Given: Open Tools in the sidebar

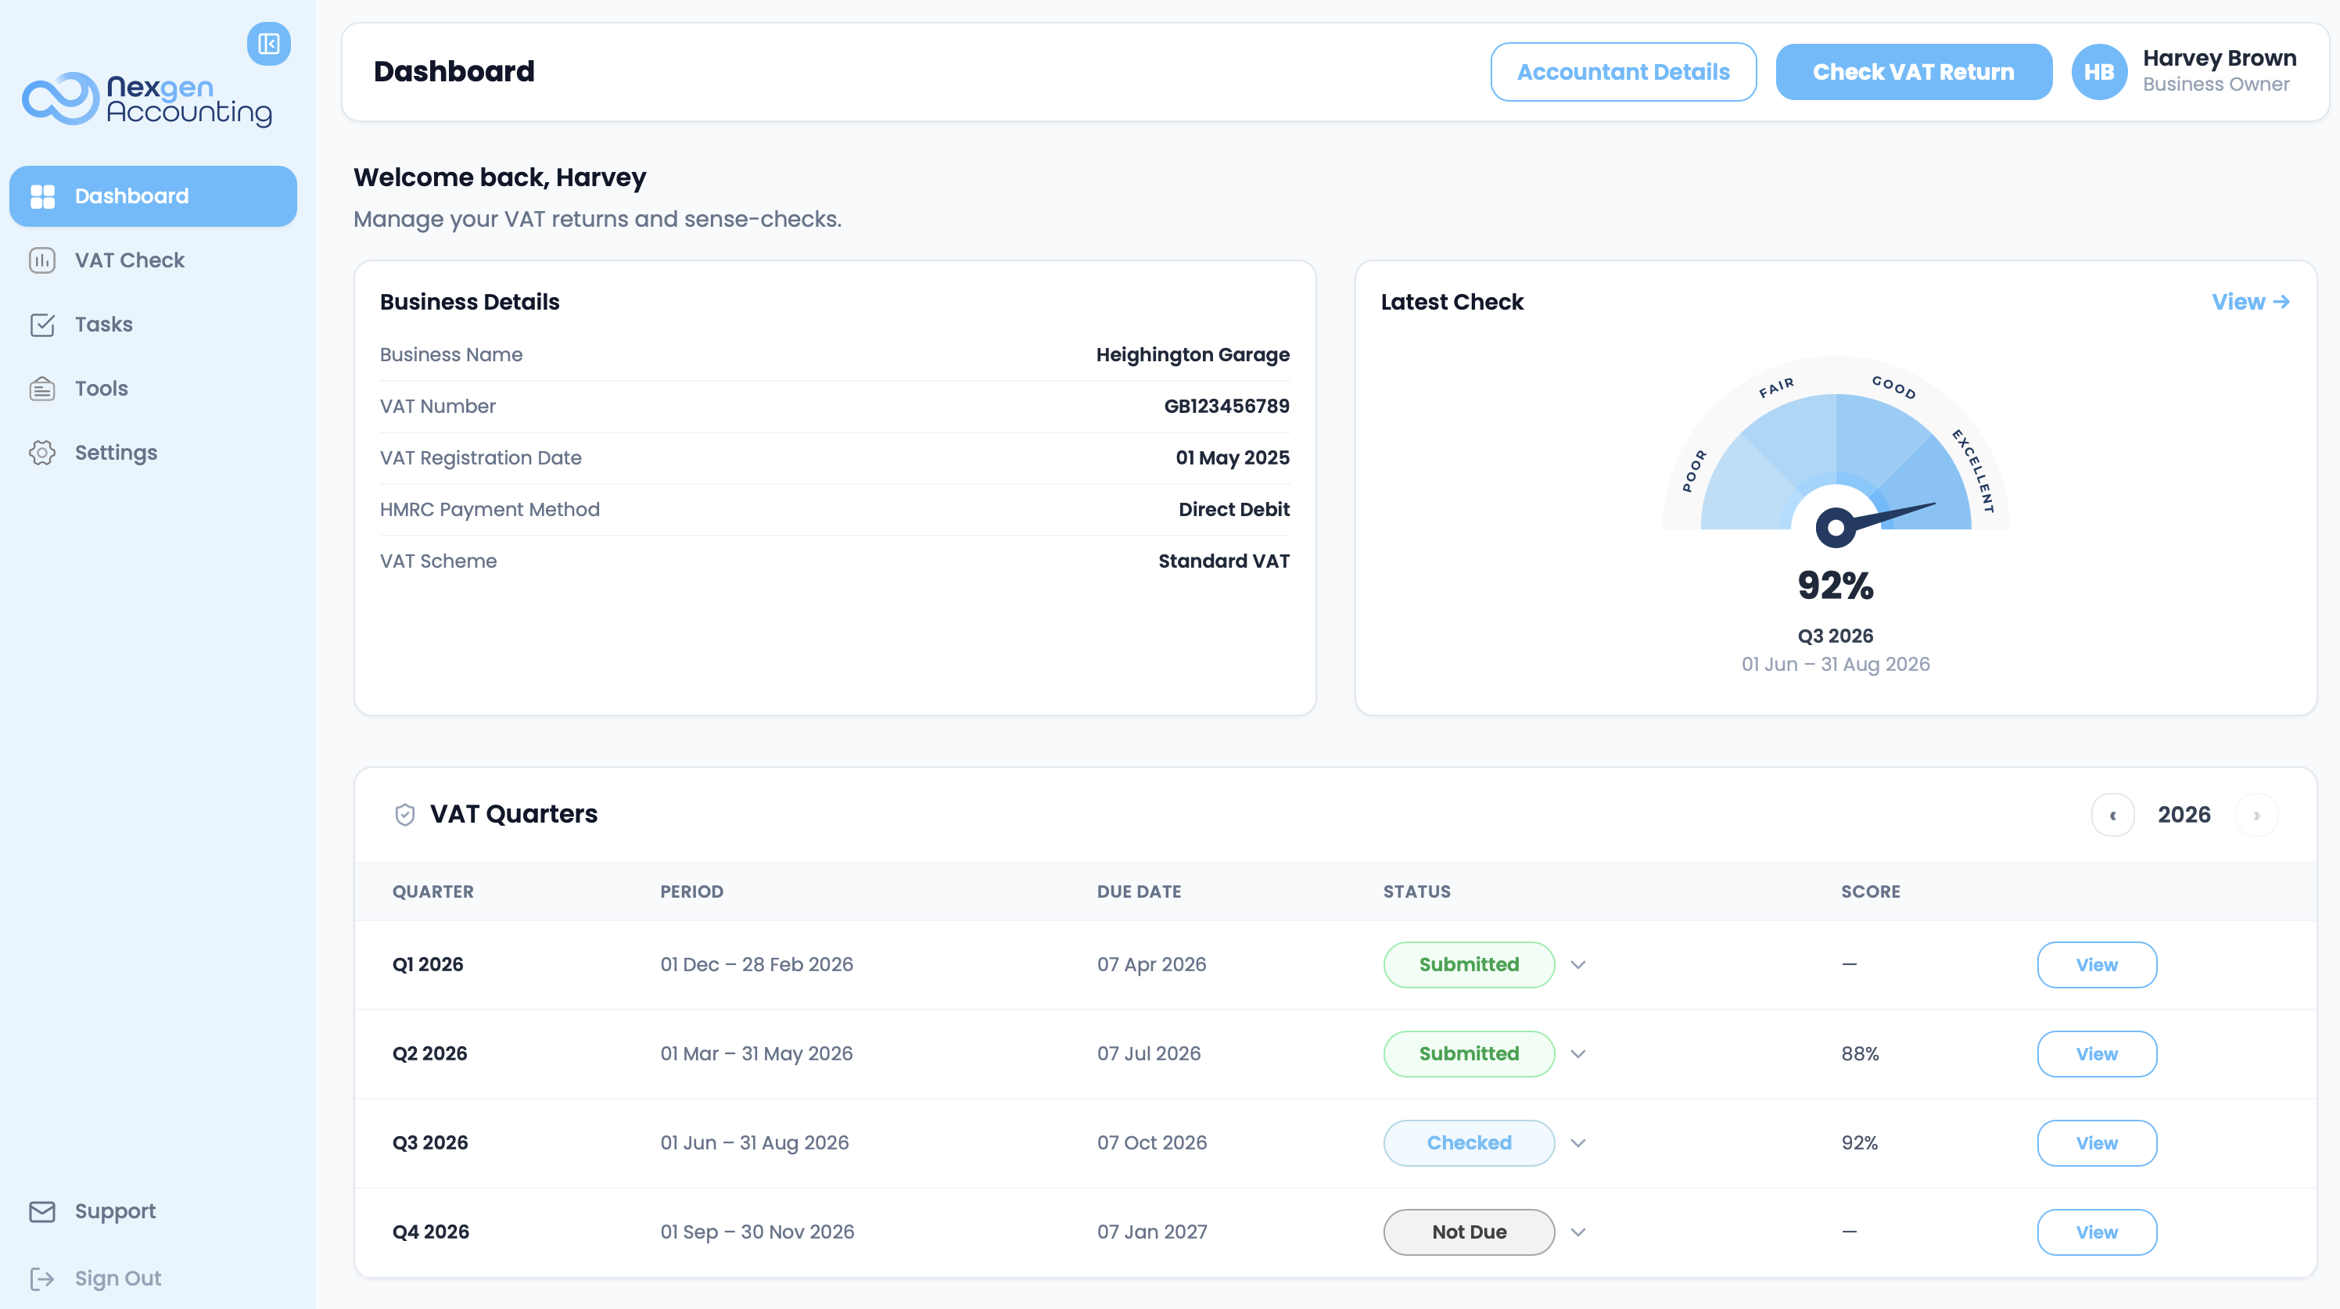Looking at the screenshot, I should 153,389.
